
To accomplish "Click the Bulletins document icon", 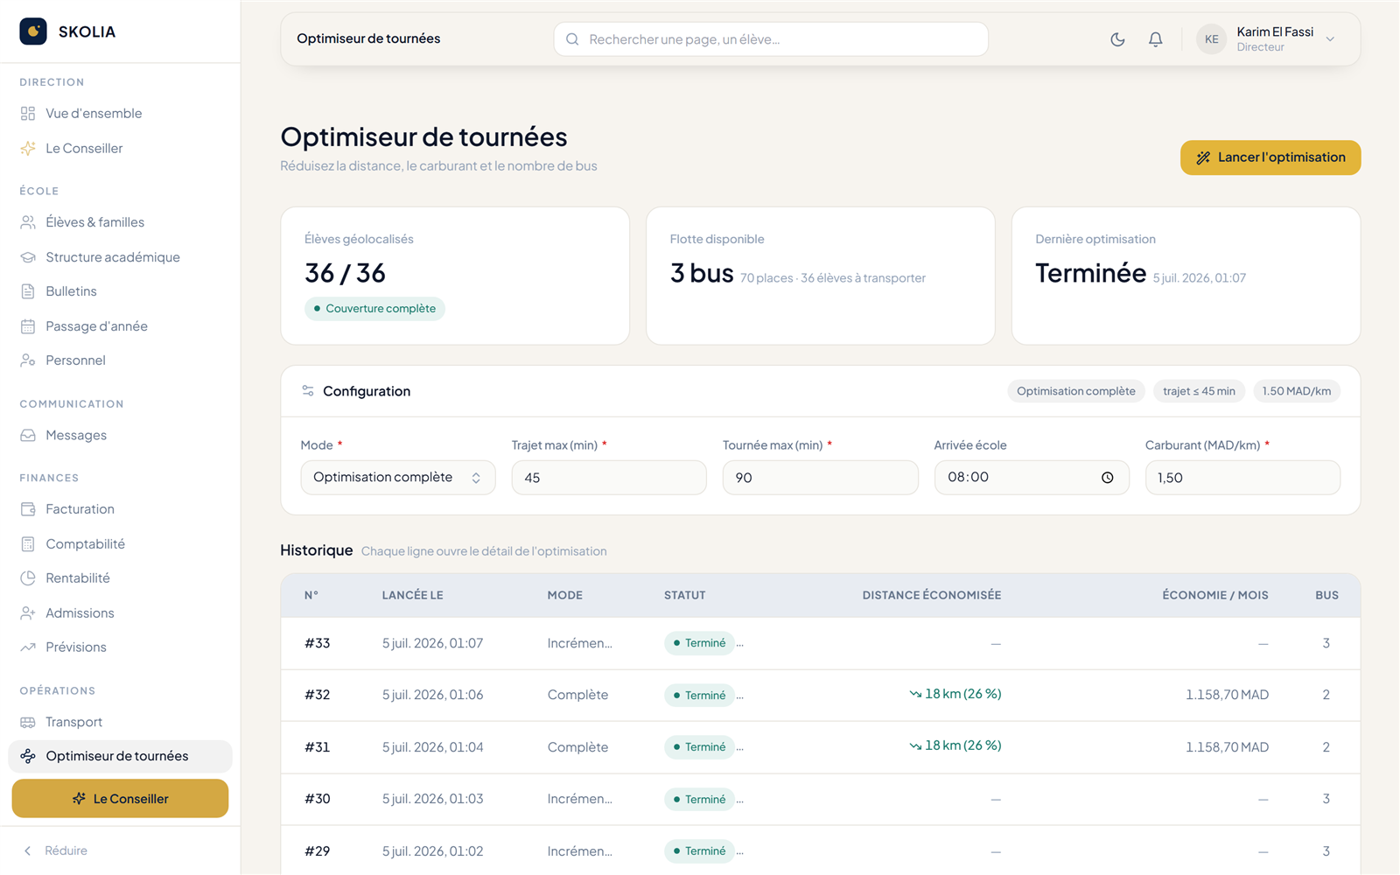I will [x=28, y=291].
